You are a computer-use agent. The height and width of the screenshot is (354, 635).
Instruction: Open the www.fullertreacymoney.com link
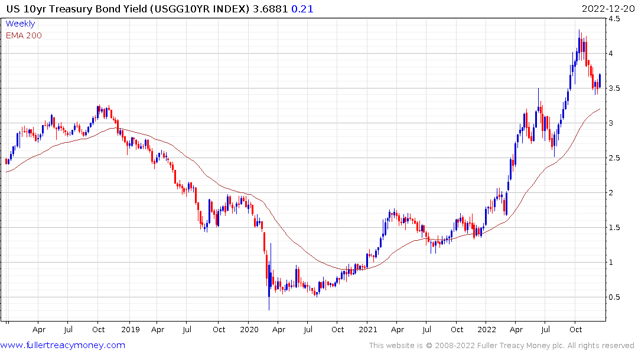point(63,345)
